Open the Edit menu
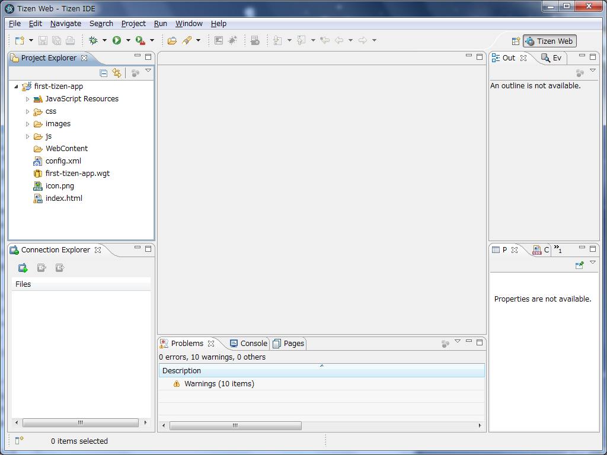607x455 pixels. pyautogui.click(x=35, y=24)
